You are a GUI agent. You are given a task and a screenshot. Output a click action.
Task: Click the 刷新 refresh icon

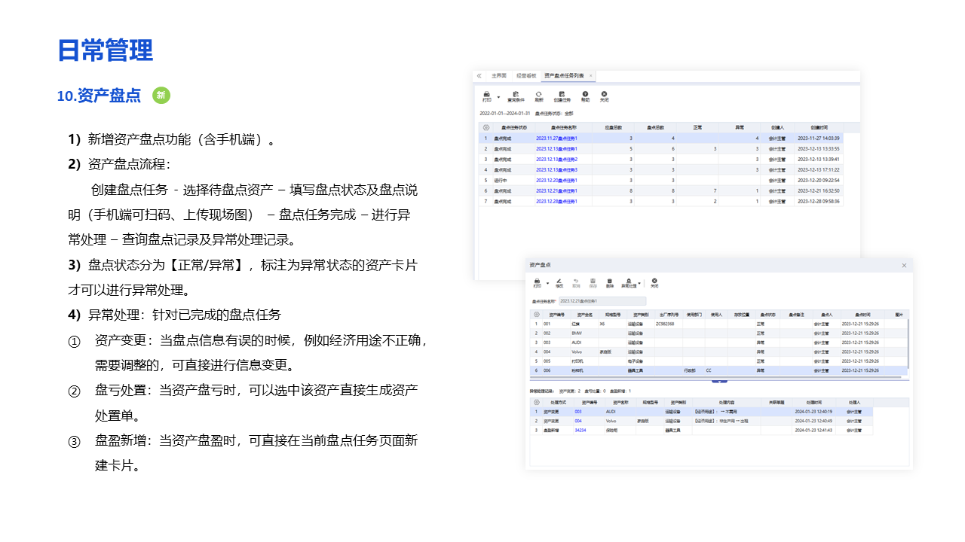click(539, 94)
